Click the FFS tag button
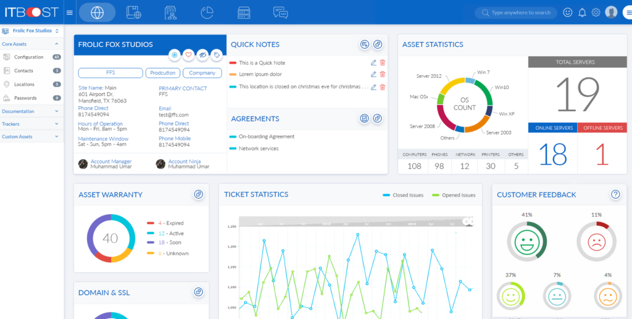The width and height of the screenshot is (632, 319). (x=110, y=73)
